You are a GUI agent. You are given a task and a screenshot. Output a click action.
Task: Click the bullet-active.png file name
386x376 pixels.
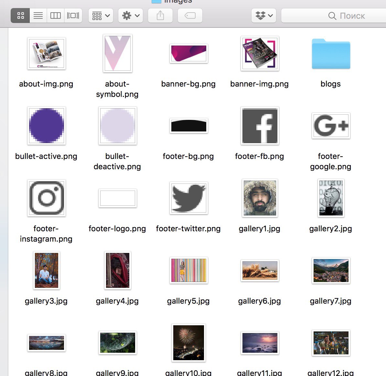(46, 156)
